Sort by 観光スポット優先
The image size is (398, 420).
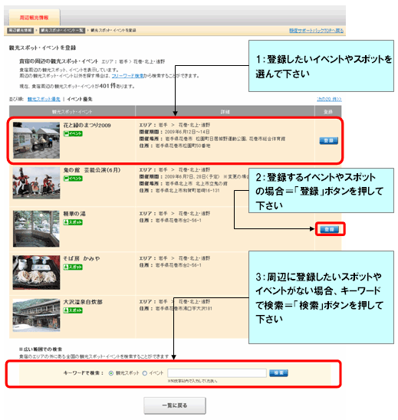click(x=44, y=99)
